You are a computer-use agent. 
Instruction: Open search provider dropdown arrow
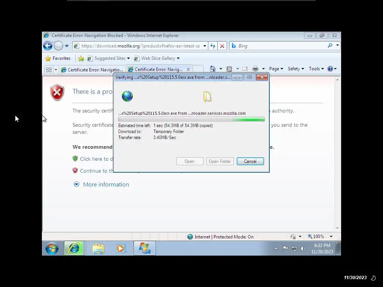pyautogui.click(x=337, y=45)
